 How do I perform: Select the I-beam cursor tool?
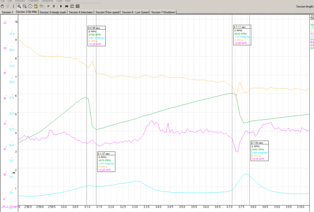14,6
